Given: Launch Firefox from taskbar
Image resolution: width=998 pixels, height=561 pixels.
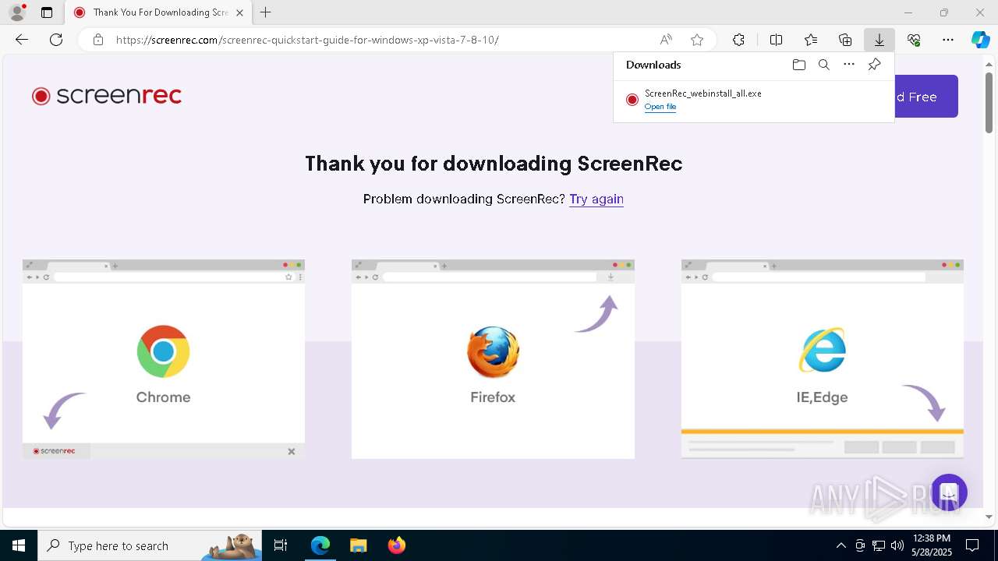Looking at the screenshot, I should [x=396, y=545].
